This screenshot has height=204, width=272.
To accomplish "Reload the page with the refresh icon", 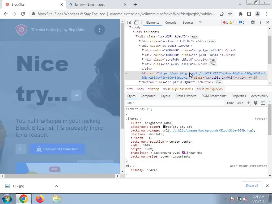I will pyautogui.click(x=23, y=14).
